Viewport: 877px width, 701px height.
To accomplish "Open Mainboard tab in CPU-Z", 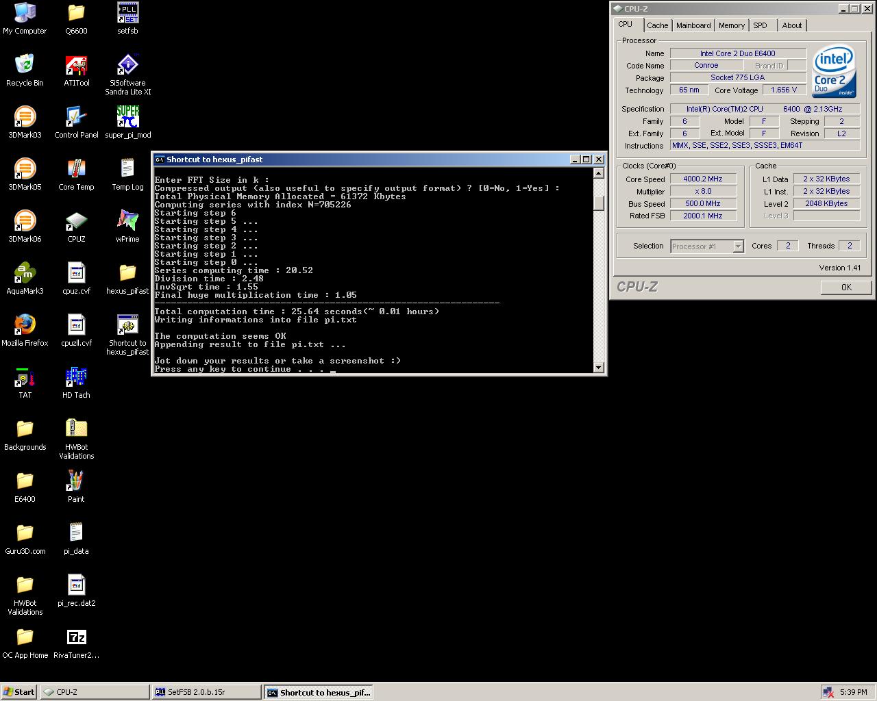I will coord(693,25).
